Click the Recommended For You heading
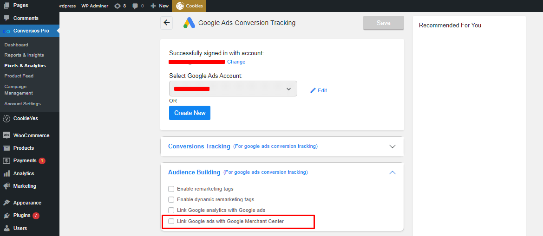This screenshot has height=236, width=543. (450, 25)
